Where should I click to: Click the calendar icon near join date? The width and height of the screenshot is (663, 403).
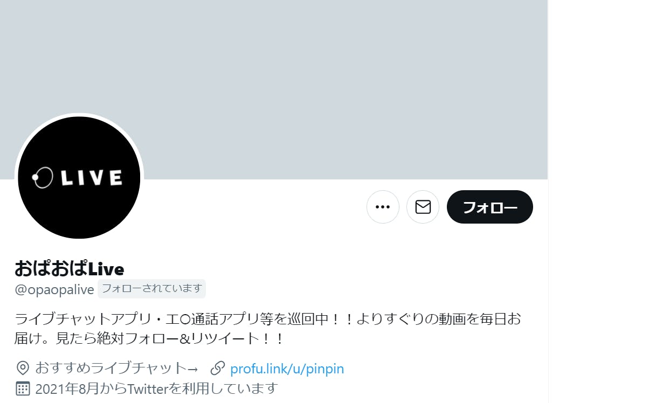tap(23, 388)
